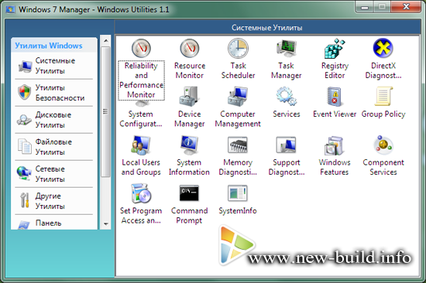The width and height of the screenshot is (426, 283).
Task: Click the System Configuration label
Action: tap(141, 119)
